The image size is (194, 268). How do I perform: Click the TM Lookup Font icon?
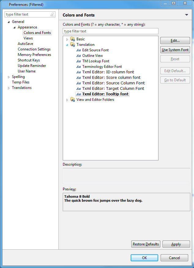coord(79,61)
